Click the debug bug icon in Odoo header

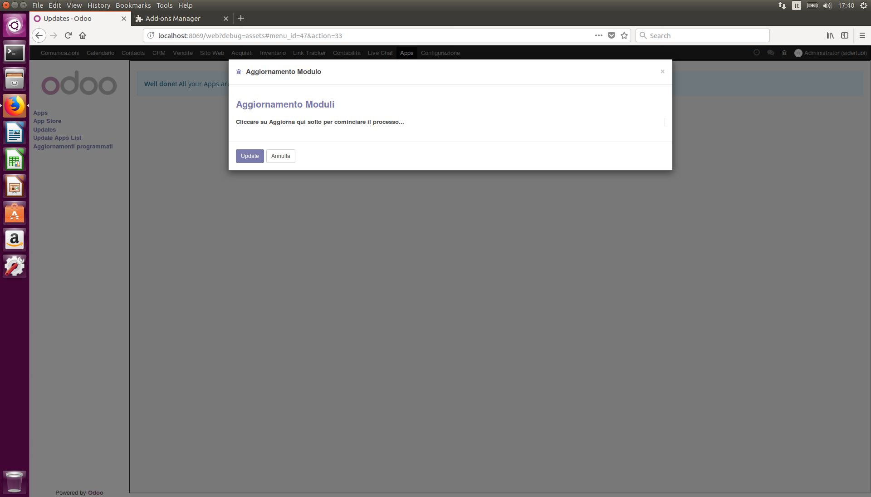784,53
